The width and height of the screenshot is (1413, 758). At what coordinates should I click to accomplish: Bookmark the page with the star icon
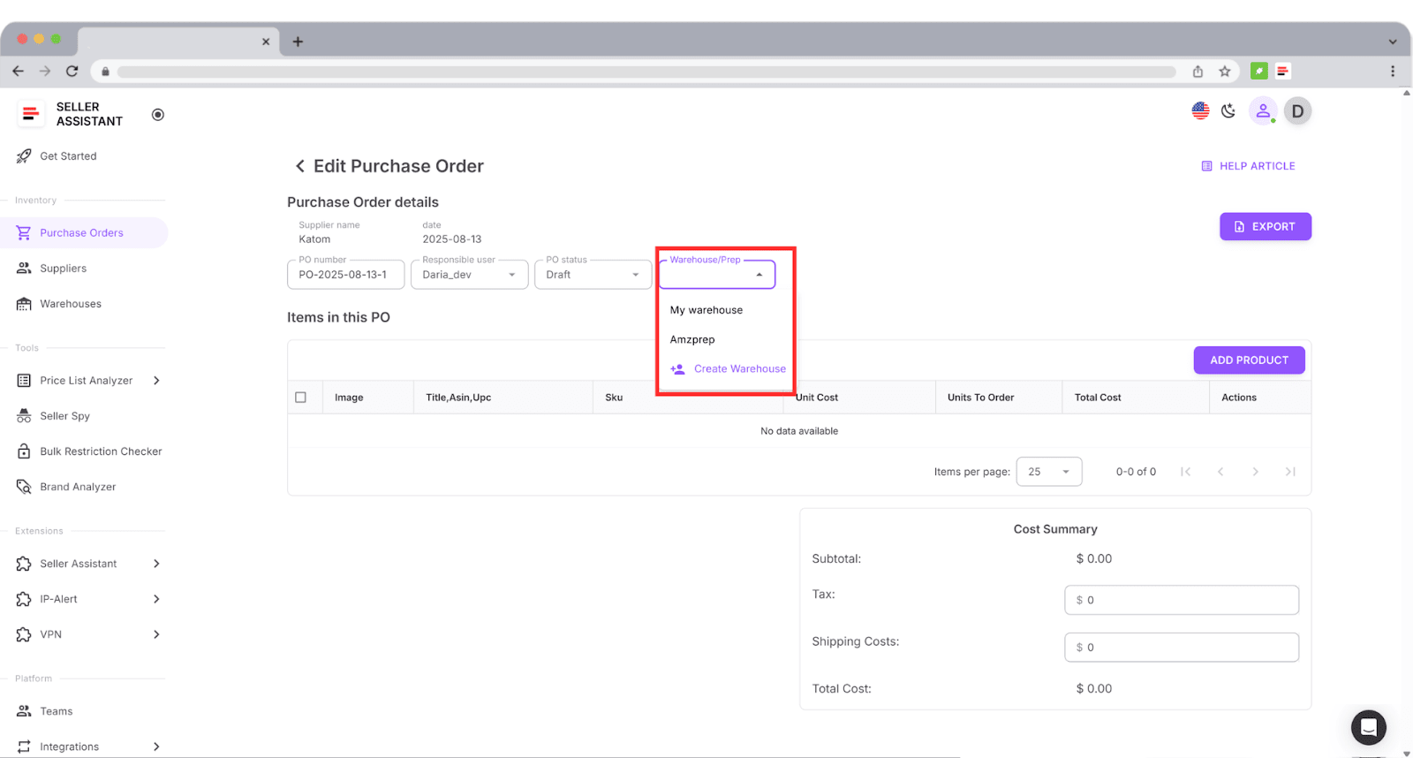point(1225,72)
